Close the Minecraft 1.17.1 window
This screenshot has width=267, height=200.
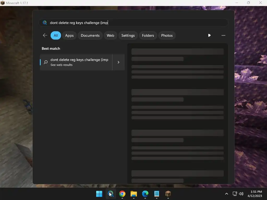click(x=260, y=3)
